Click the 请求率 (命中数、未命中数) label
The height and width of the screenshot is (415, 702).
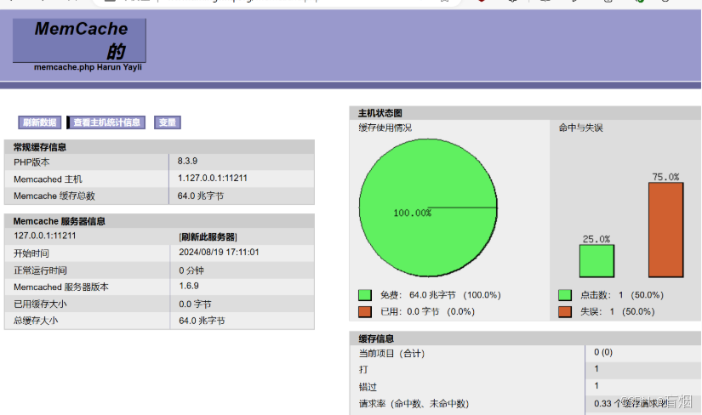pos(414,403)
